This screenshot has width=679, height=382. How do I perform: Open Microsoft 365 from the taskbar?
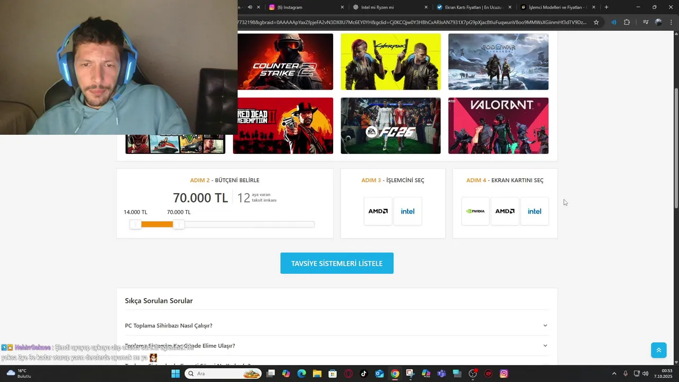tap(426, 374)
